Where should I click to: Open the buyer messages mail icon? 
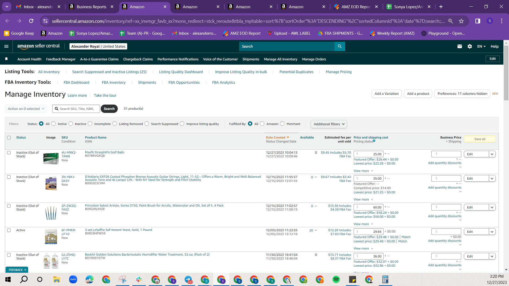point(460,46)
